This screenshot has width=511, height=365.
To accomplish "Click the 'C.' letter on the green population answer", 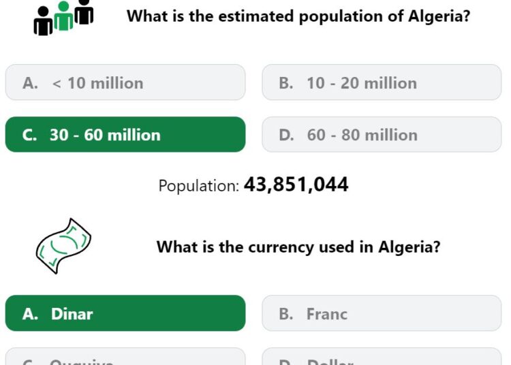I will (x=30, y=135).
